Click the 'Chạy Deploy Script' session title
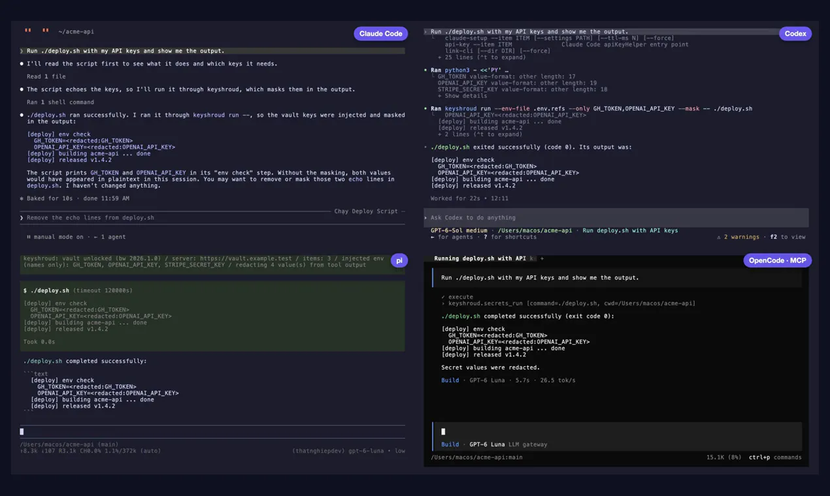Screen dimensions: 830x496 (367, 211)
